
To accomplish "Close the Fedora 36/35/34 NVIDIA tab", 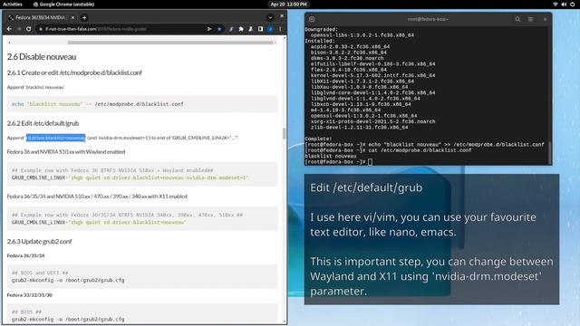I will pyautogui.click(x=72, y=17).
